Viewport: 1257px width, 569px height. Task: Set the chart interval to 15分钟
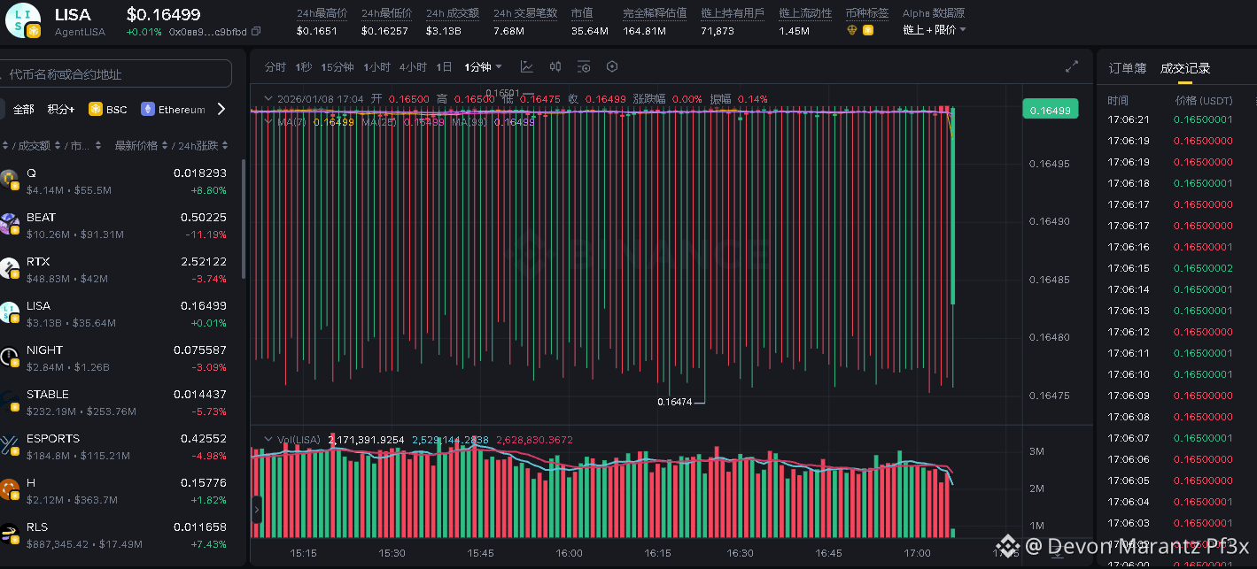point(338,67)
